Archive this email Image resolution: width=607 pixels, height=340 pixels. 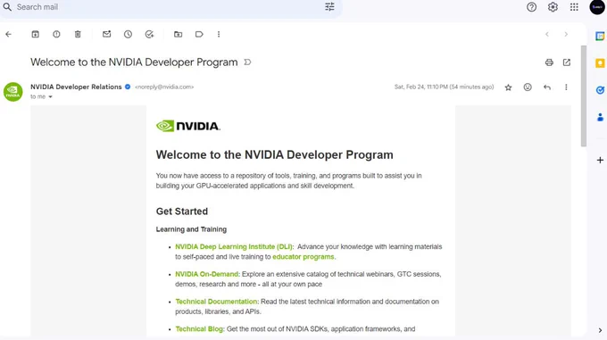pos(35,35)
